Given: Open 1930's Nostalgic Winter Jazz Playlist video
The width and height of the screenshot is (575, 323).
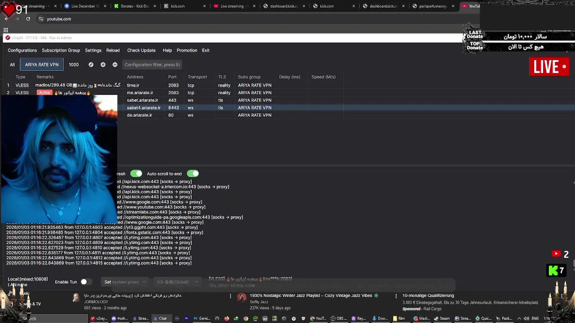Looking at the screenshot, I should [x=314, y=296].
